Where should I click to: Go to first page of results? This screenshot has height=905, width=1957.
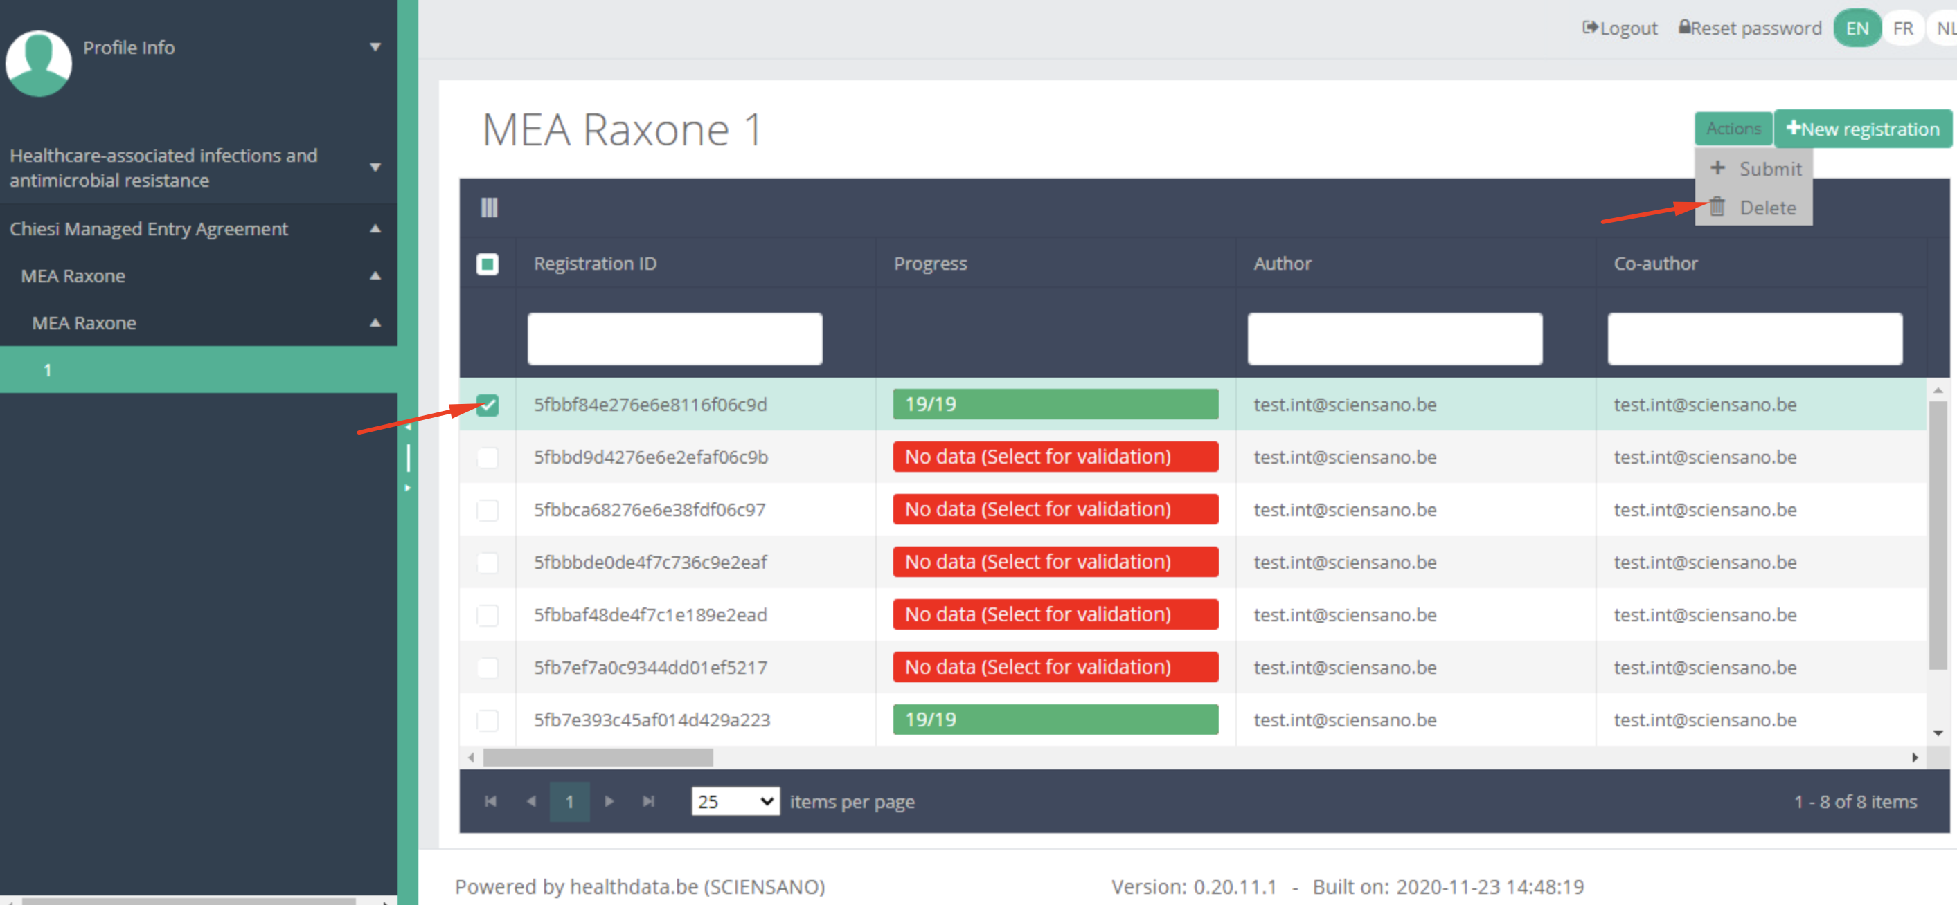(491, 801)
